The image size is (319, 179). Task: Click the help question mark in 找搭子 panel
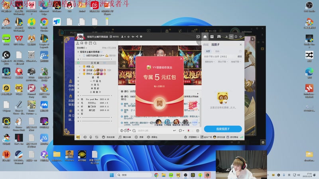pyautogui.click(x=240, y=51)
